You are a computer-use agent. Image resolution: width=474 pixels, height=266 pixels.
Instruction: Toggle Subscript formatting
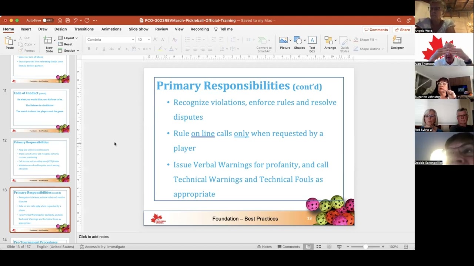pos(127,49)
